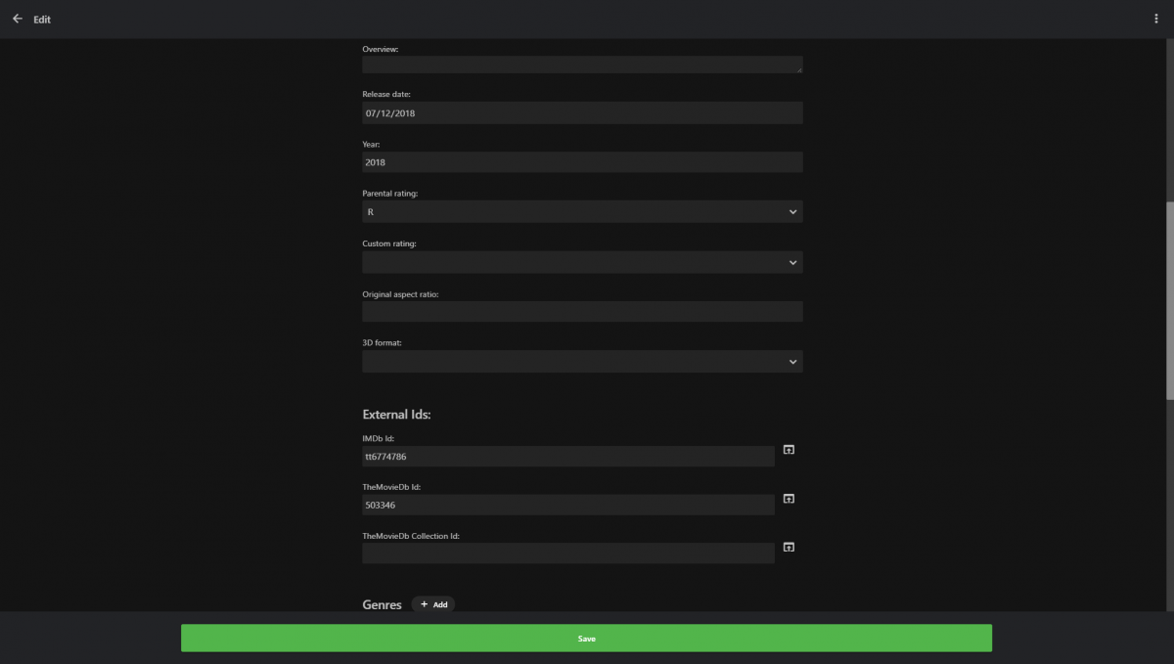Focus the Release date field

pos(582,112)
